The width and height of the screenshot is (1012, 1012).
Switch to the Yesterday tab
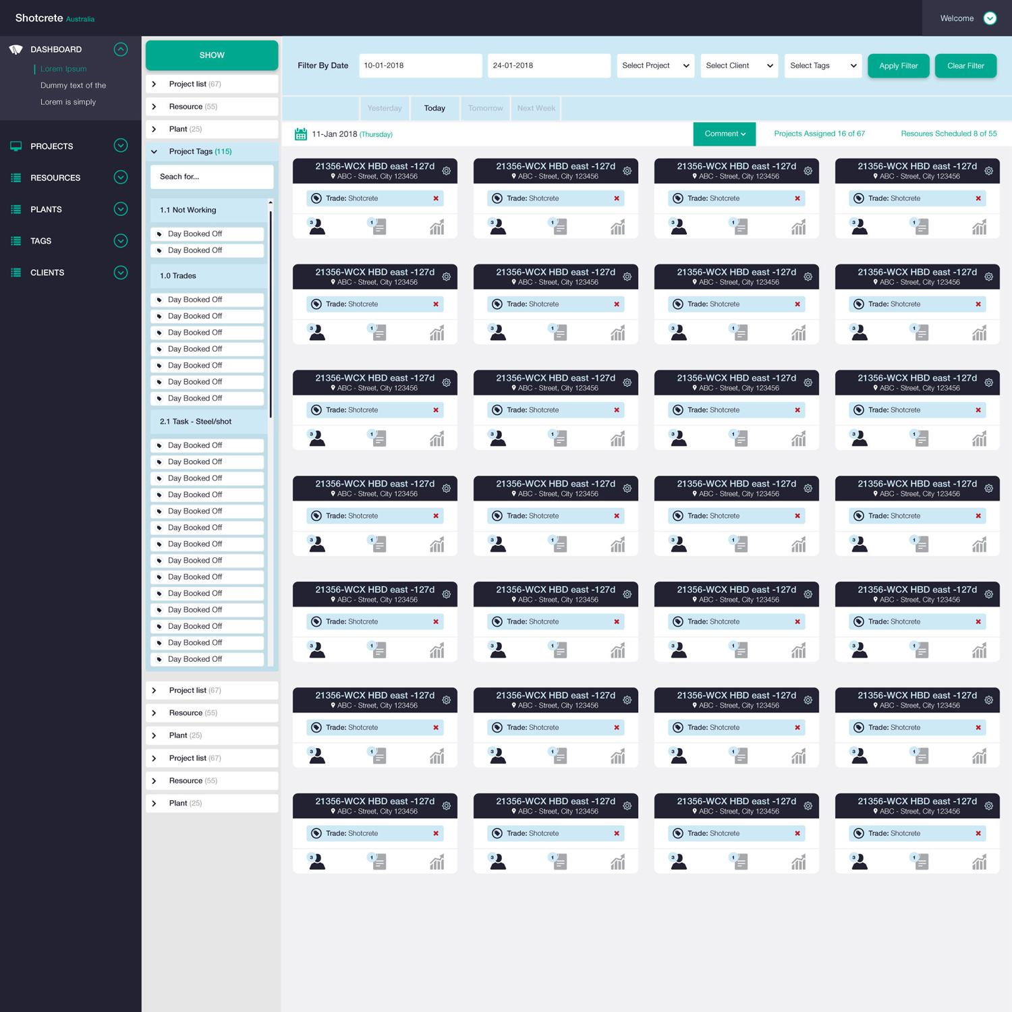pos(385,109)
